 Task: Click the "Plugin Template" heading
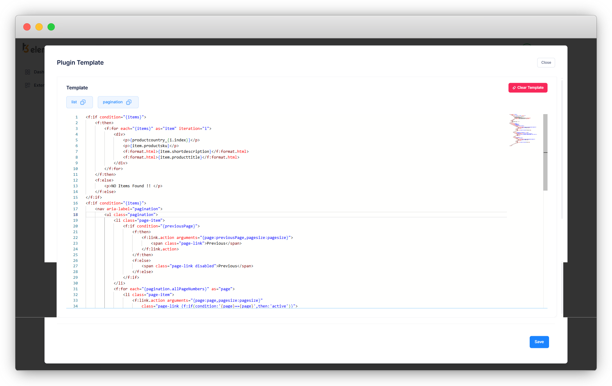(x=80, y=63)
